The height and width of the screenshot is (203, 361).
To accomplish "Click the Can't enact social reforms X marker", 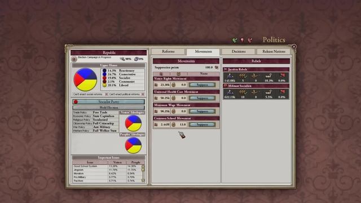I will tap(107, 94).
